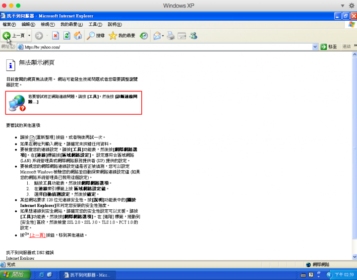Click the taskbar clock 下午 02:59
This screenshot has height=280, width=357.
[x=344, y=275]
